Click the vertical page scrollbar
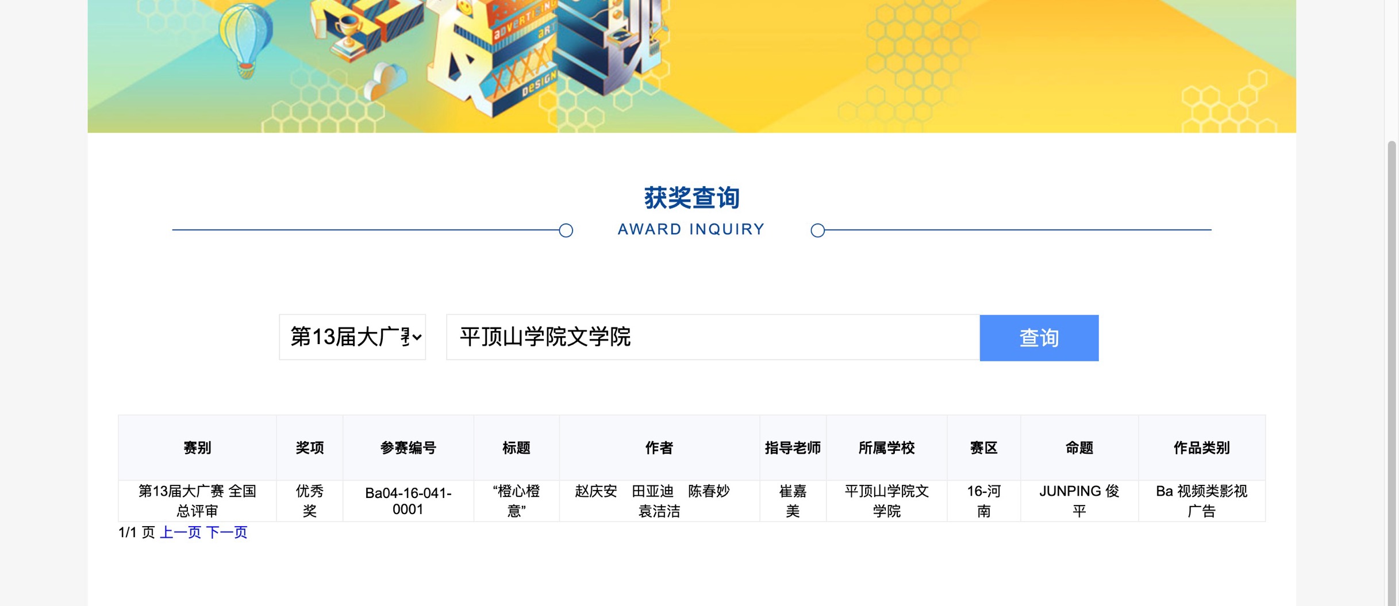The image size is (1399, 606). [1391, 345]
